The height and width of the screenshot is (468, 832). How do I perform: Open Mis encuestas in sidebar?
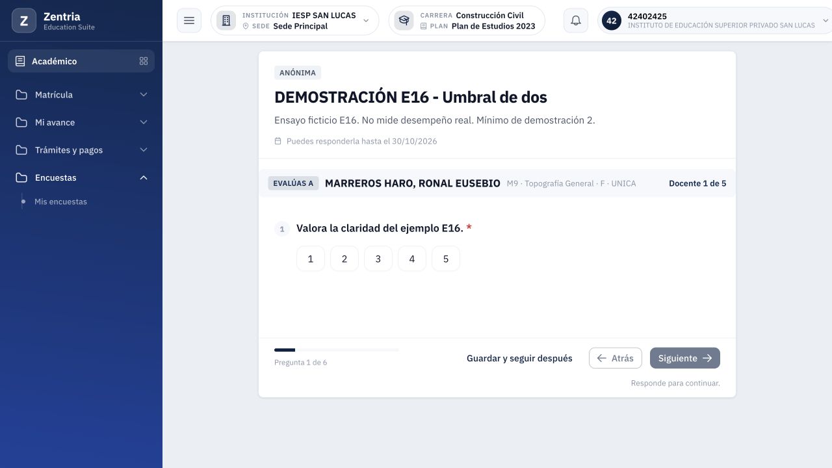pyautogui.click(x=60, y=201)
